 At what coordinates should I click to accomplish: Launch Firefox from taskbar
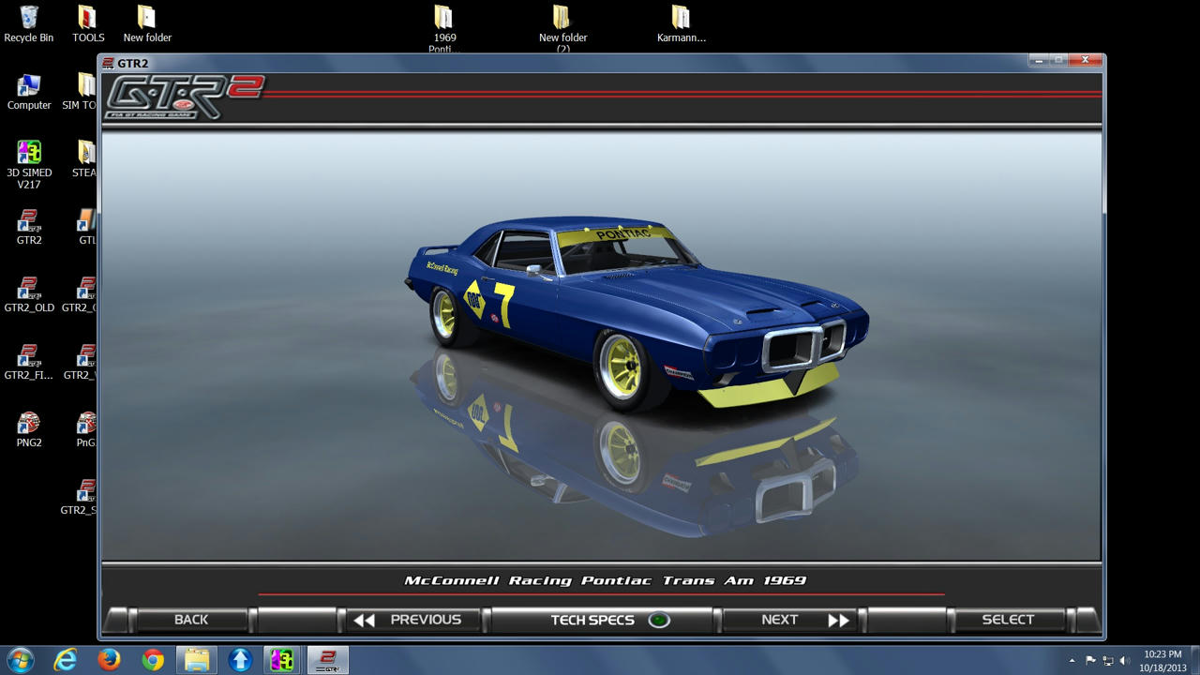tap(109, 660)
